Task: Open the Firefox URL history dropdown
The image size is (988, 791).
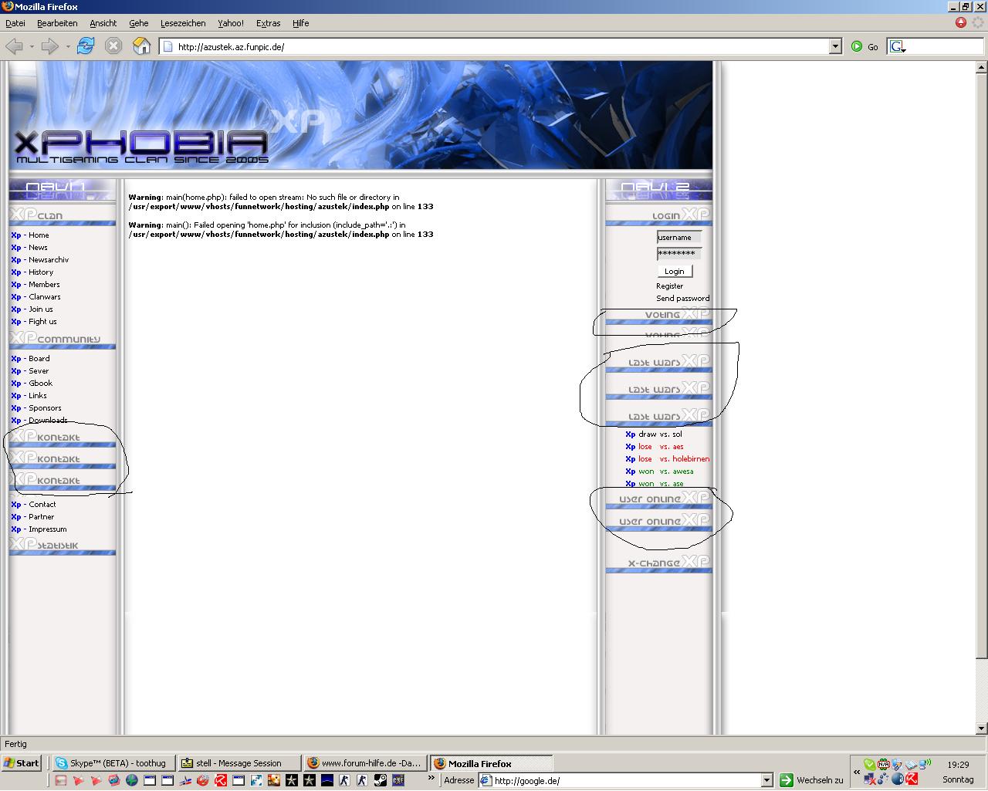Action: [x=835, y=46]
